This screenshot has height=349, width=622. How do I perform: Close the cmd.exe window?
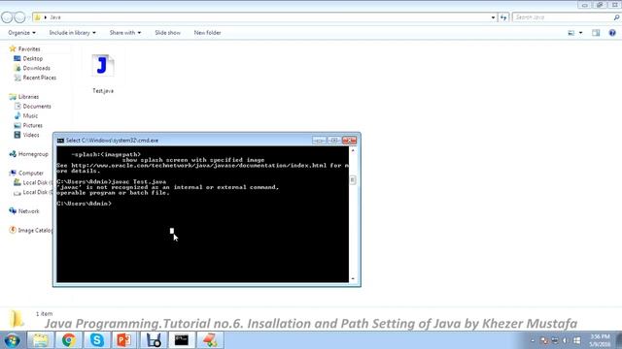[350, 141]
